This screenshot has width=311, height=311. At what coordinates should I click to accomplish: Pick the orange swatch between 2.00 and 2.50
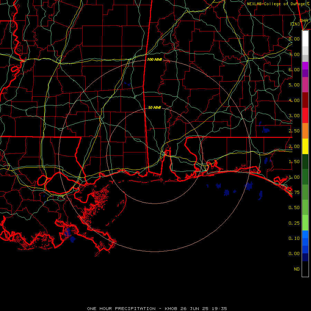click(305, 131)
